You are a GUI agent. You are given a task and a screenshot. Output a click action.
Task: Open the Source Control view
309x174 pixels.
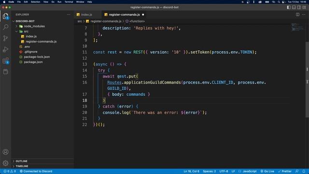click(x=5, y=38)
